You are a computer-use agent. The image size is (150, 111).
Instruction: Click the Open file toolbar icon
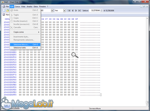[8, 11]
